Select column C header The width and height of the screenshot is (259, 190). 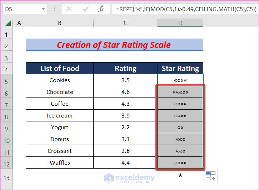(x=125, y=23)
